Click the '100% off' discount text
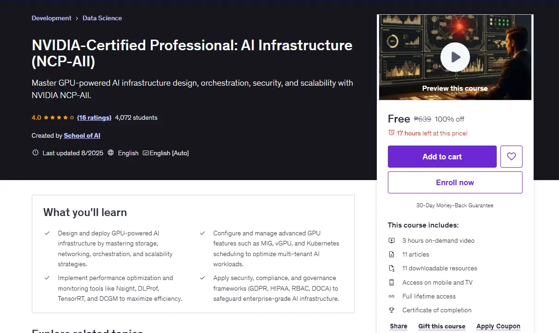 (450, 119)
